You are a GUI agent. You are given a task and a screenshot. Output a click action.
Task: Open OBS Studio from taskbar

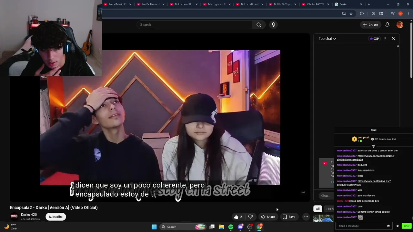click(249, 227)
